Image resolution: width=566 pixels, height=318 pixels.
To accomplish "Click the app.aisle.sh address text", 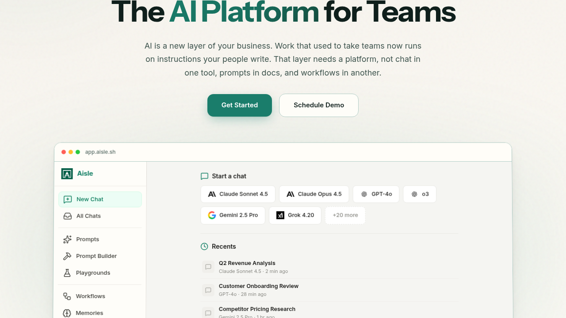I will coord(100,152).
